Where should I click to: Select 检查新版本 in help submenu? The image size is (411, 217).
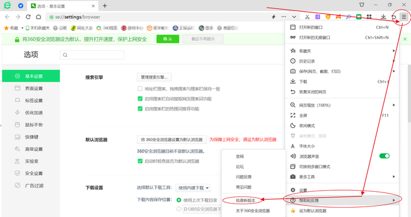[x=245, y=200]
